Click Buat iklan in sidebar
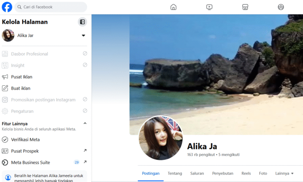 (x=21, y=88)
